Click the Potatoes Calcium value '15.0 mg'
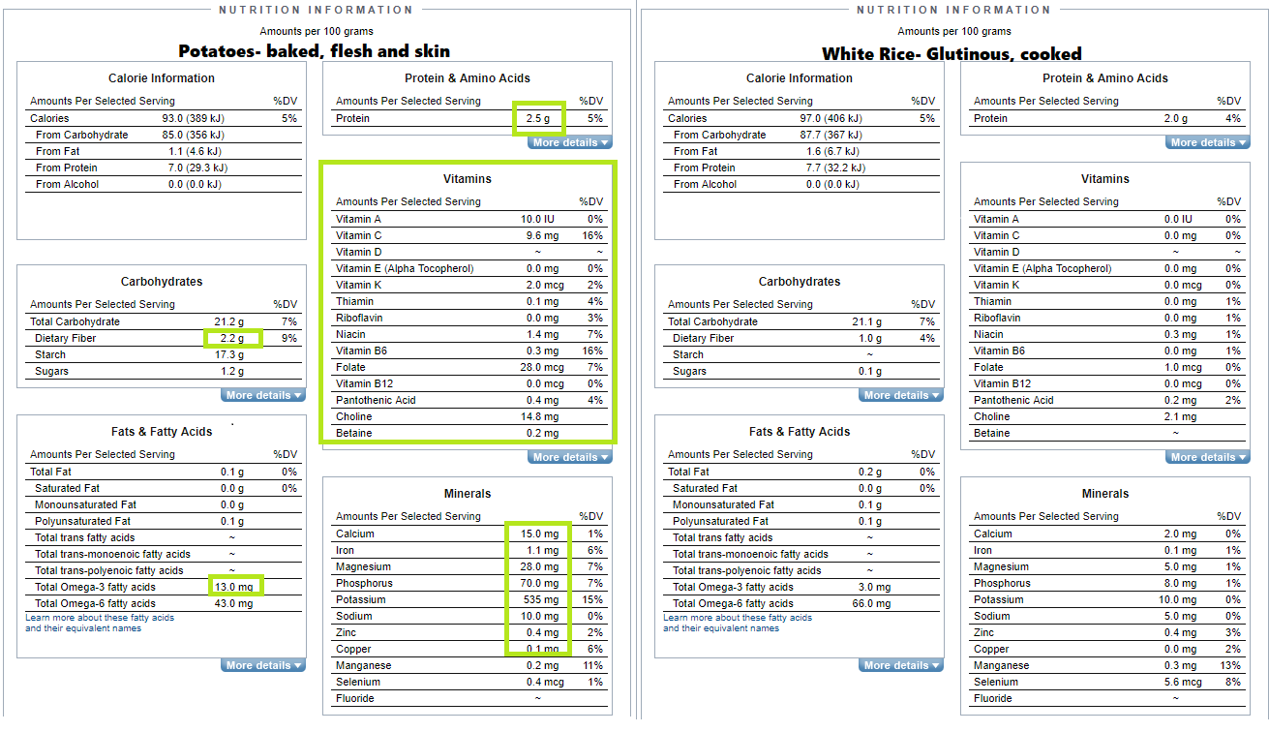This screenshot has height=732, width=1269. pyautogui.click(x=539, y=534)
